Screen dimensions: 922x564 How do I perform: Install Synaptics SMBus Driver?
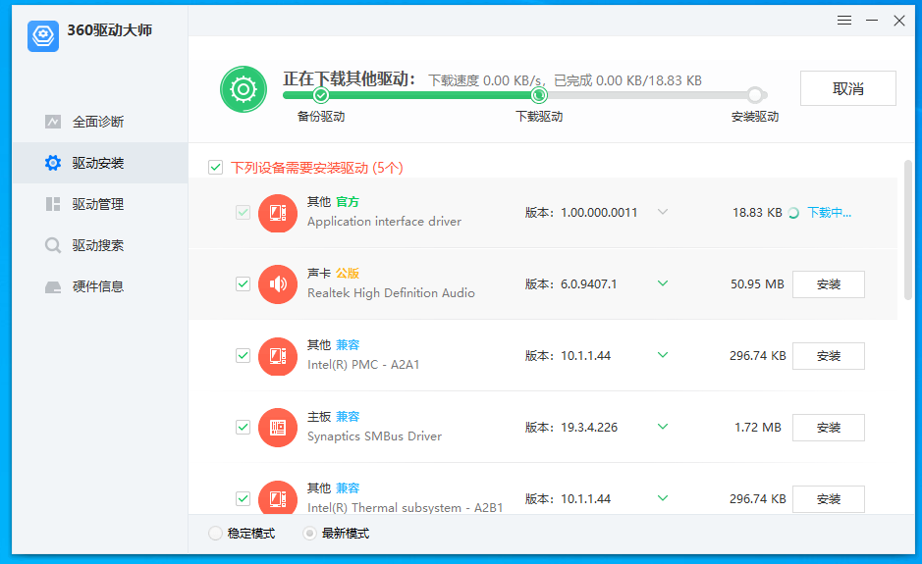click(x=829, y=428)
